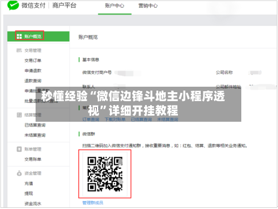Open 已结算查询 in the sidebar
Viewport: 278px width, 209px height.
pos(35,125)
